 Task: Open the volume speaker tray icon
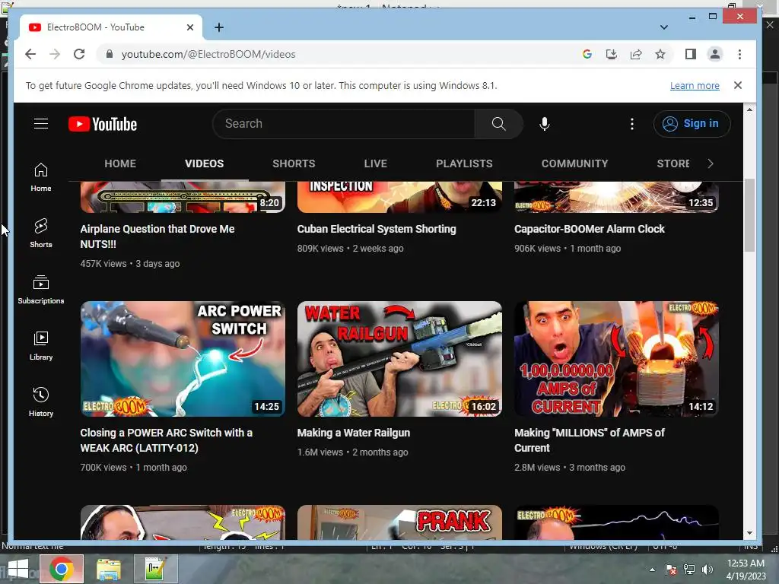[707, 570]
